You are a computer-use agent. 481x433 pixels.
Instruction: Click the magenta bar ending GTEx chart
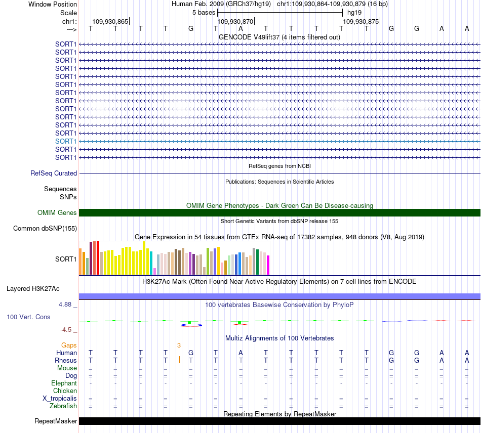268,265
